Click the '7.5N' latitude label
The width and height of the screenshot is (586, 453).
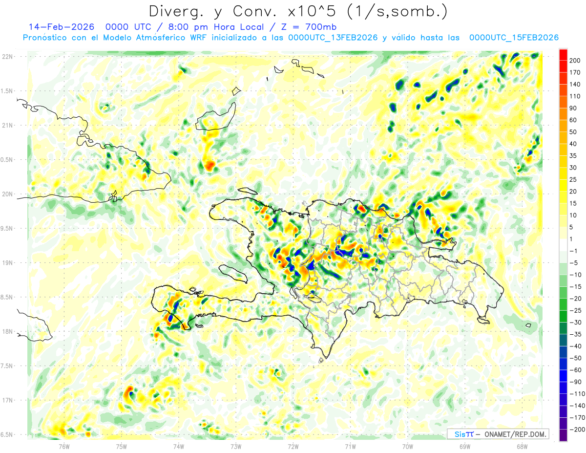7,366
